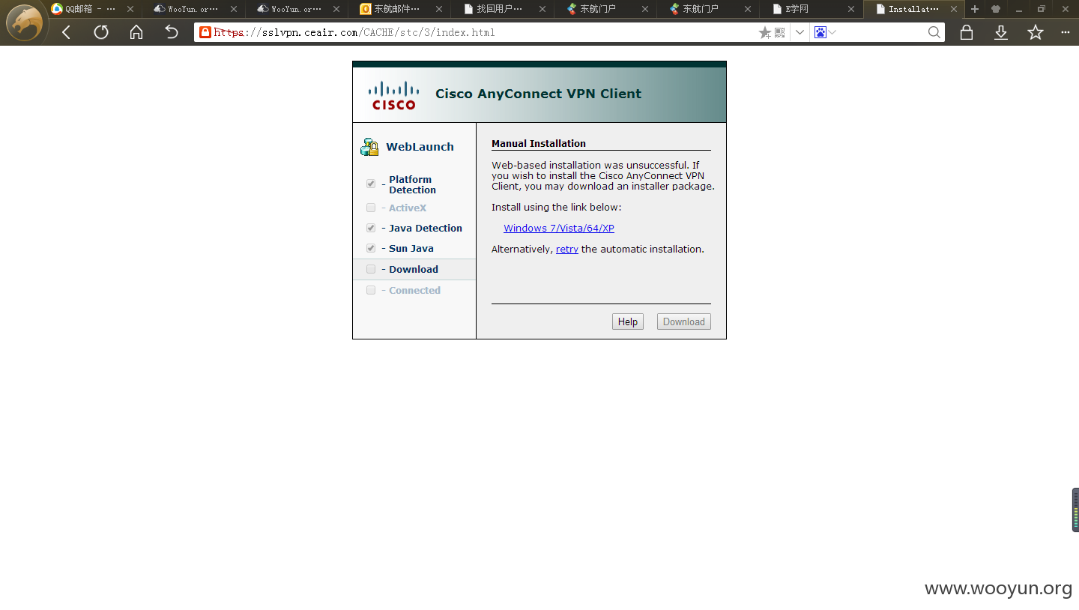Click the Cisco logo
The height and width of the screenshot is (610, 1079).
pyautogui.click(x=394, y=95)
